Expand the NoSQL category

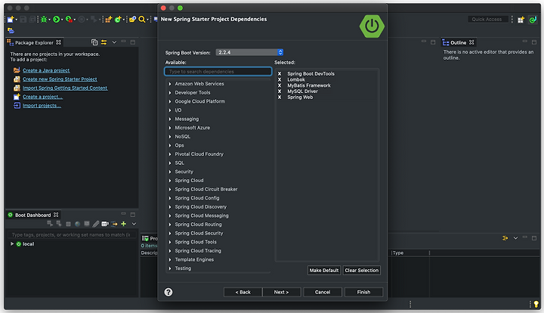coord(170,137)
